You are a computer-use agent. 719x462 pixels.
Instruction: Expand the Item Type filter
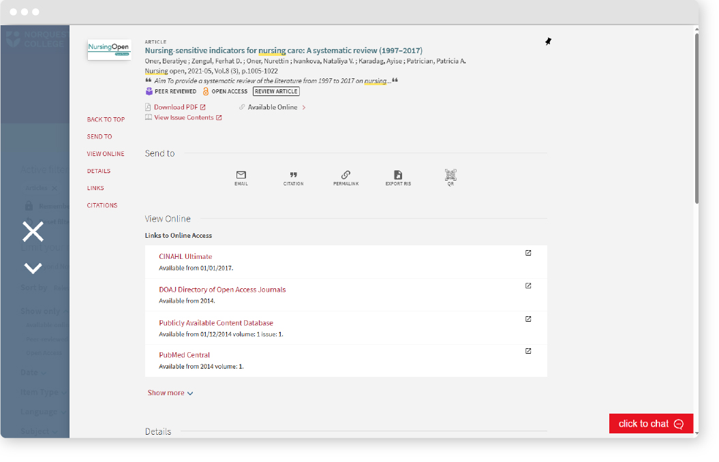[44, 392]
